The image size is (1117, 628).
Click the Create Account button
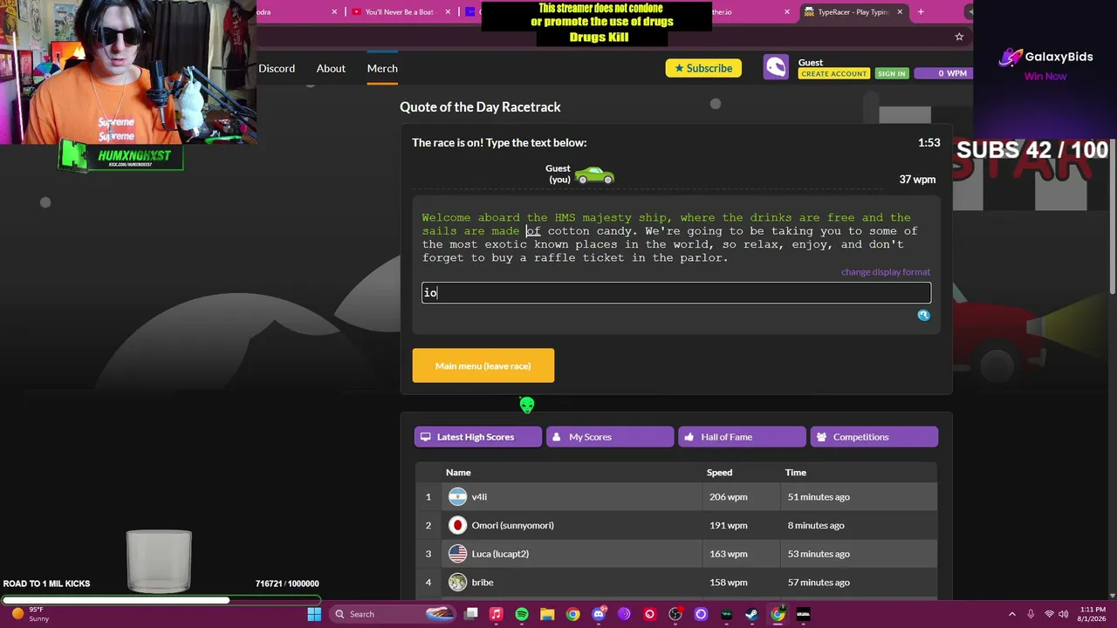coord(833,74)
